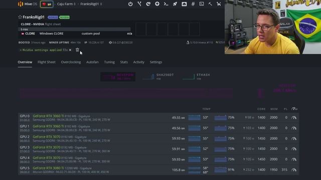Select the Tuning tab
321x180 pixels.
(x=109, y=62)
